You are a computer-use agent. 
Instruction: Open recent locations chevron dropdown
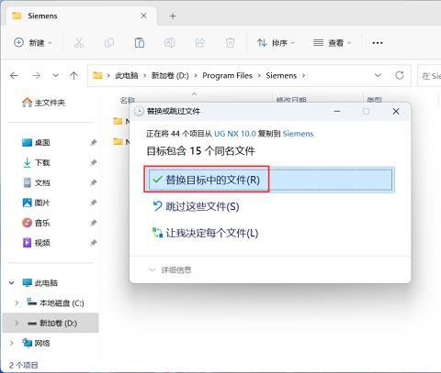[x=55, y=75]
